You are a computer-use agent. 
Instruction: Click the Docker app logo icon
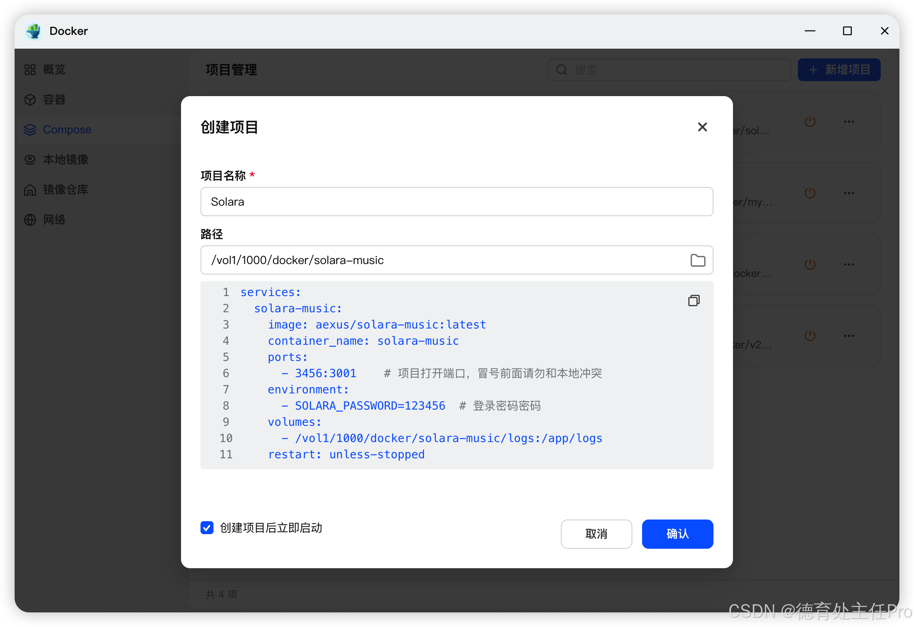point(34,31)
